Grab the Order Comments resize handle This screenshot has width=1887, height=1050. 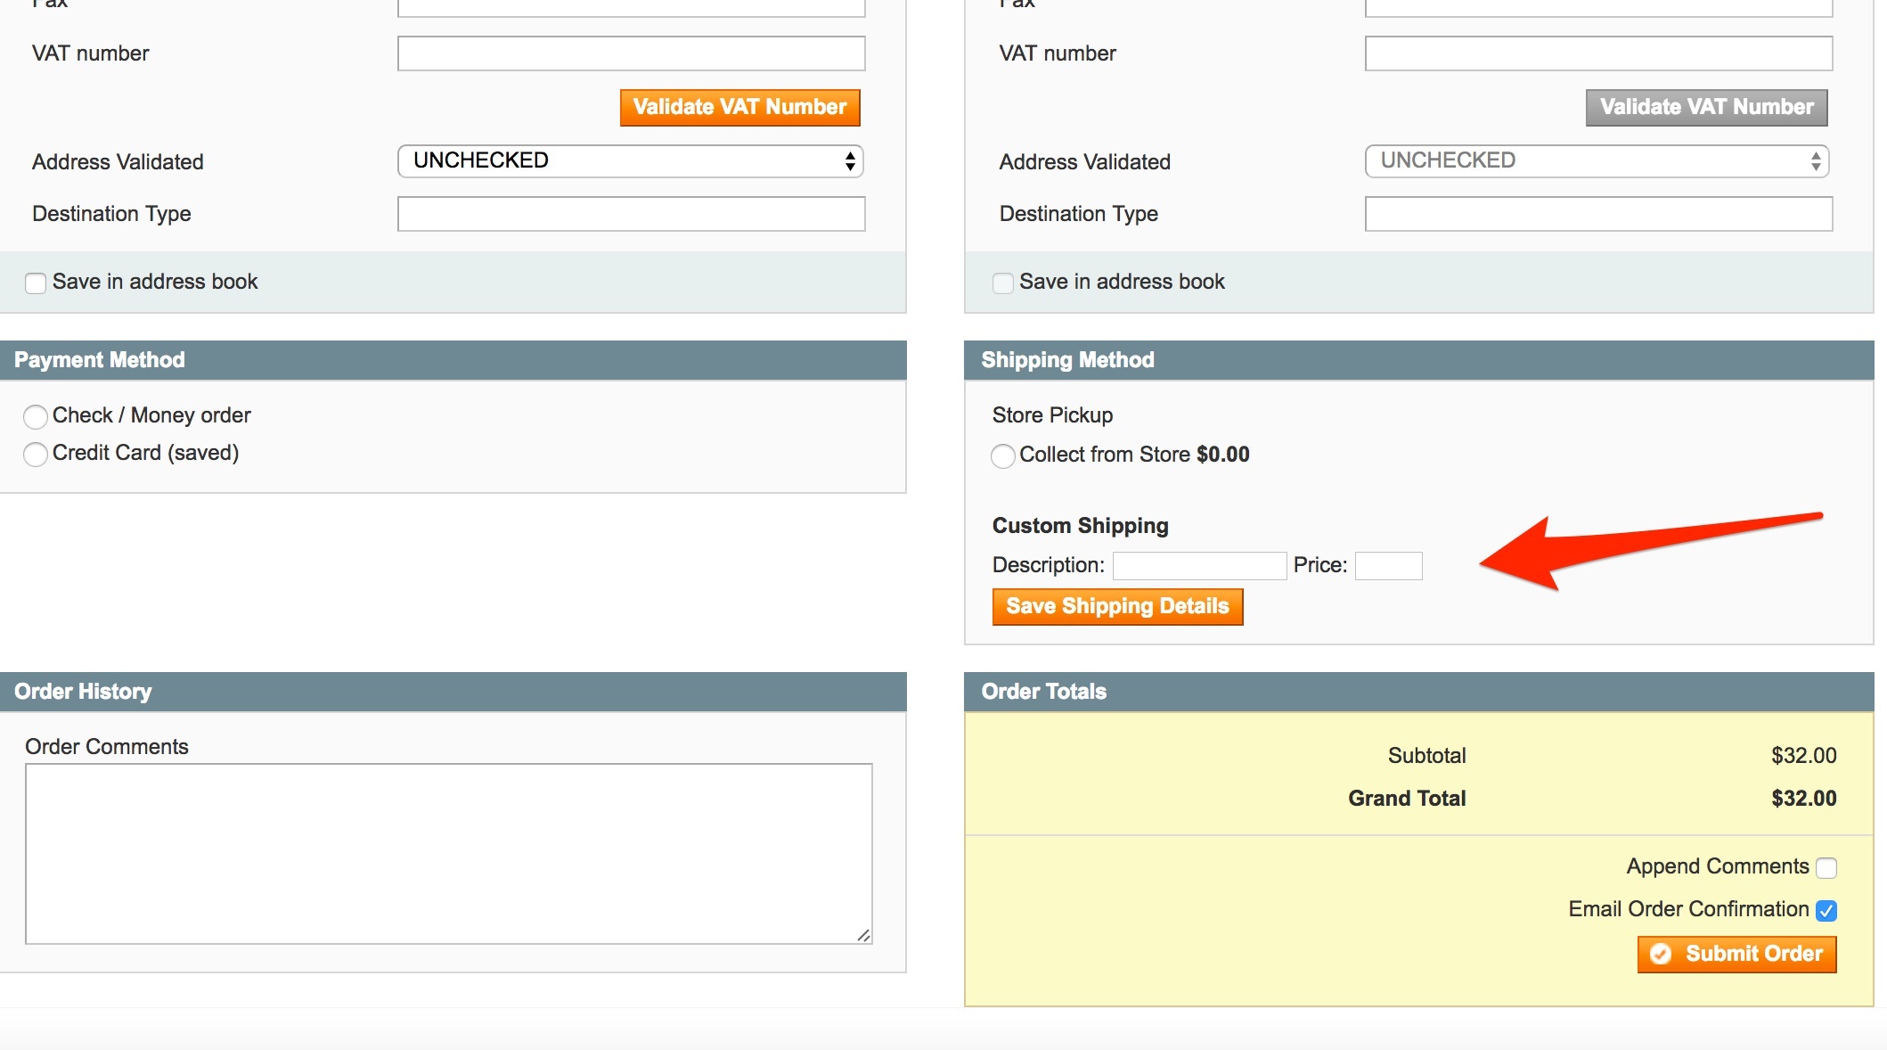click(x=863, y=935)
